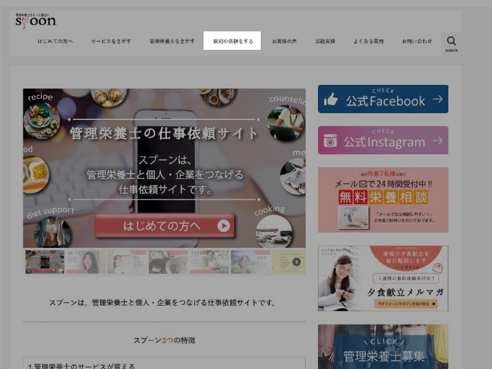Visit the 公式Instagram banner

[x=383, y=140]
